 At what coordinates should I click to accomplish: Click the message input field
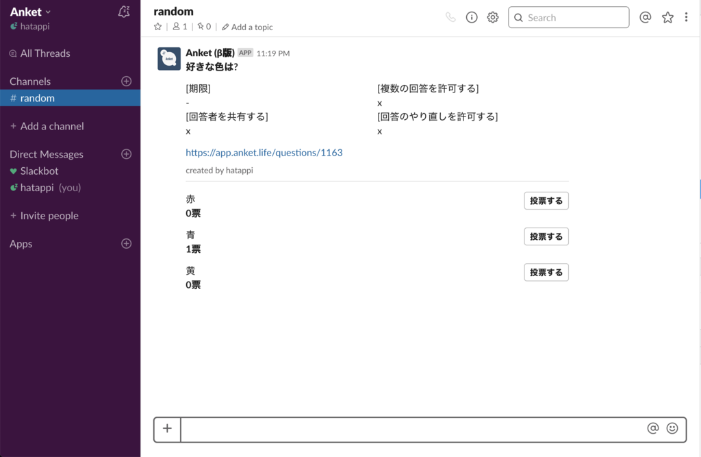[x=411, y=428]
